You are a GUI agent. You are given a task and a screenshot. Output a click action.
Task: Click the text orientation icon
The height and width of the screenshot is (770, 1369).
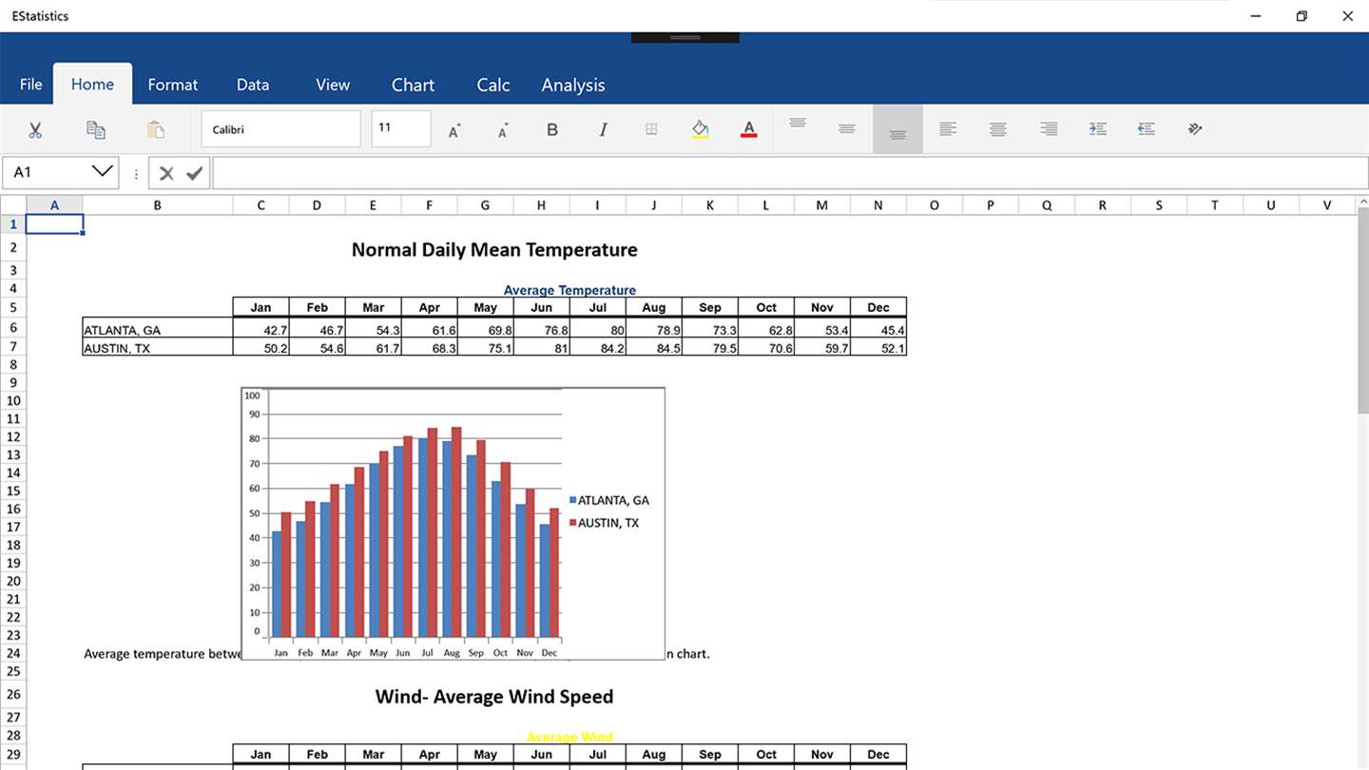pos(1196,129)
